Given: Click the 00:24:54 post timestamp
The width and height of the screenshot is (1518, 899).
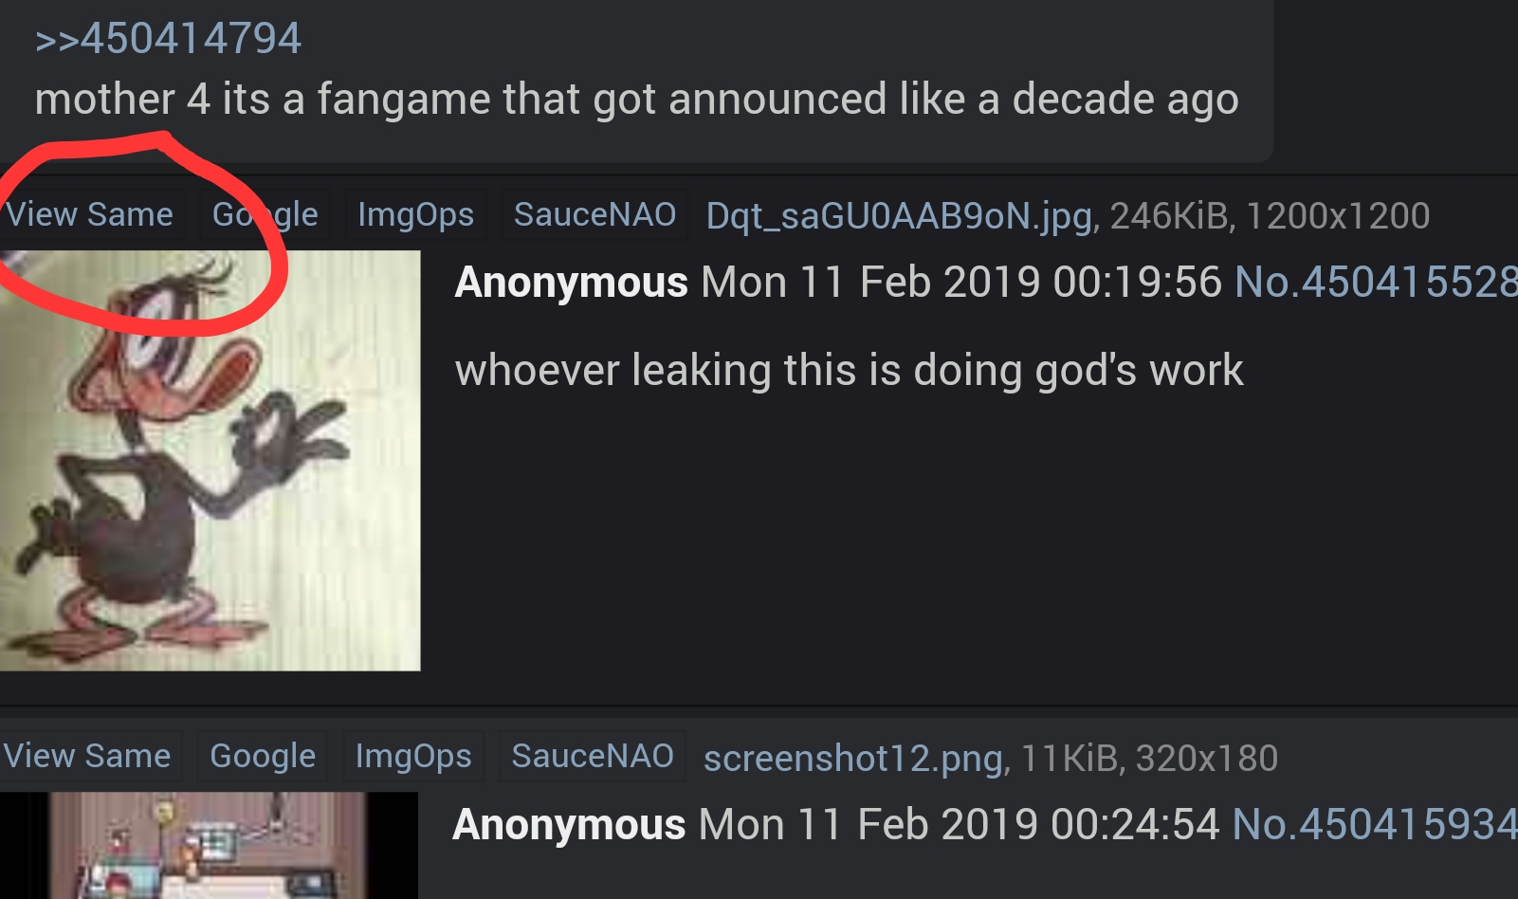Looking at the screenshot, I should 959,824.
